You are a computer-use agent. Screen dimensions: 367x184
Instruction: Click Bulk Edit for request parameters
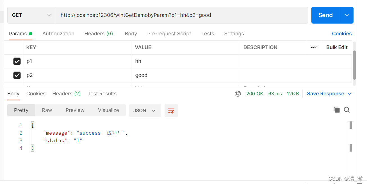[337, 47]
